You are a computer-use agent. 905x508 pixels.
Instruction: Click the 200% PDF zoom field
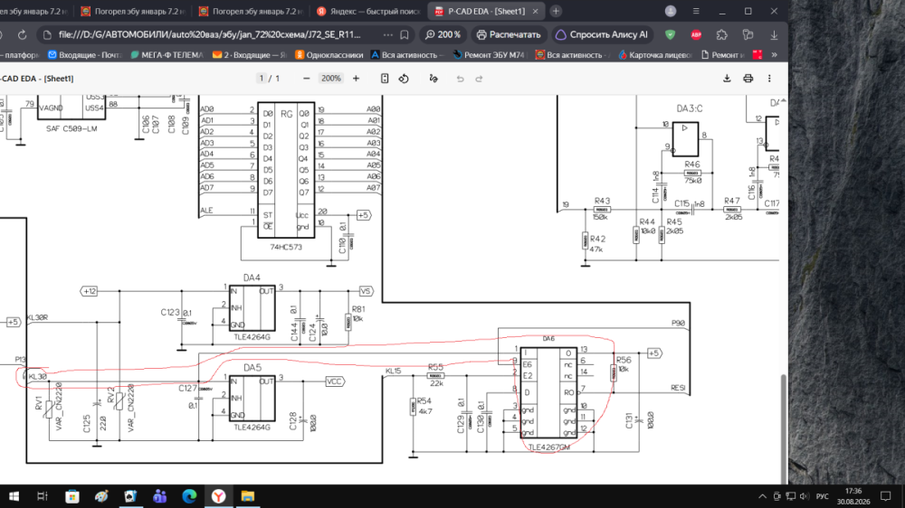[330, 79]
